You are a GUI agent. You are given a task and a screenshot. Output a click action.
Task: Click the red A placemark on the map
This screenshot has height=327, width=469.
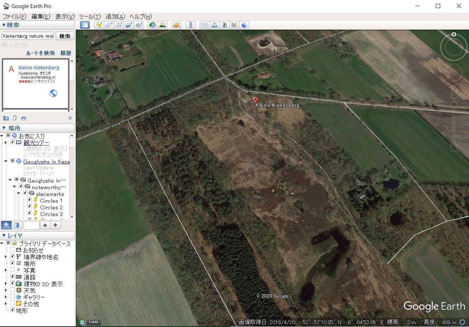tap(256, 100)
